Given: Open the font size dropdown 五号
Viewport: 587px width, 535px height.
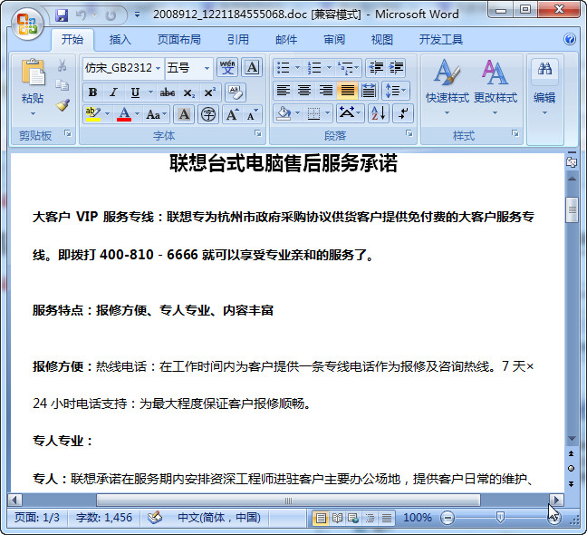Looking at the screenshot, I should [207, 68].
